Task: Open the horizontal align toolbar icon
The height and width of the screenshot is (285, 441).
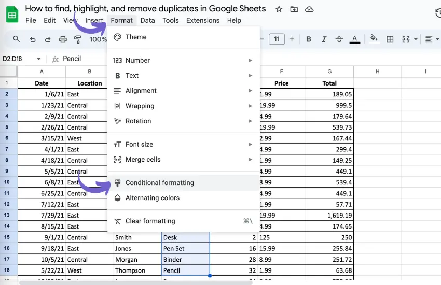Action: pos(429,39)
